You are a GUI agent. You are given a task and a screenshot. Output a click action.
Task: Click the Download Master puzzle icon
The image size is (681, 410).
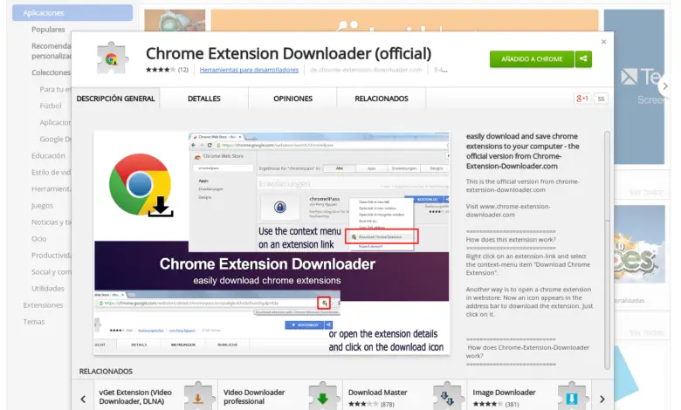click(447, 397)
